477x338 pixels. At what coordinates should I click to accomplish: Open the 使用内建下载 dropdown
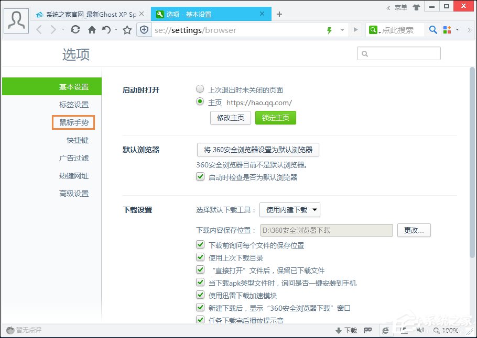tap(289, 210)
